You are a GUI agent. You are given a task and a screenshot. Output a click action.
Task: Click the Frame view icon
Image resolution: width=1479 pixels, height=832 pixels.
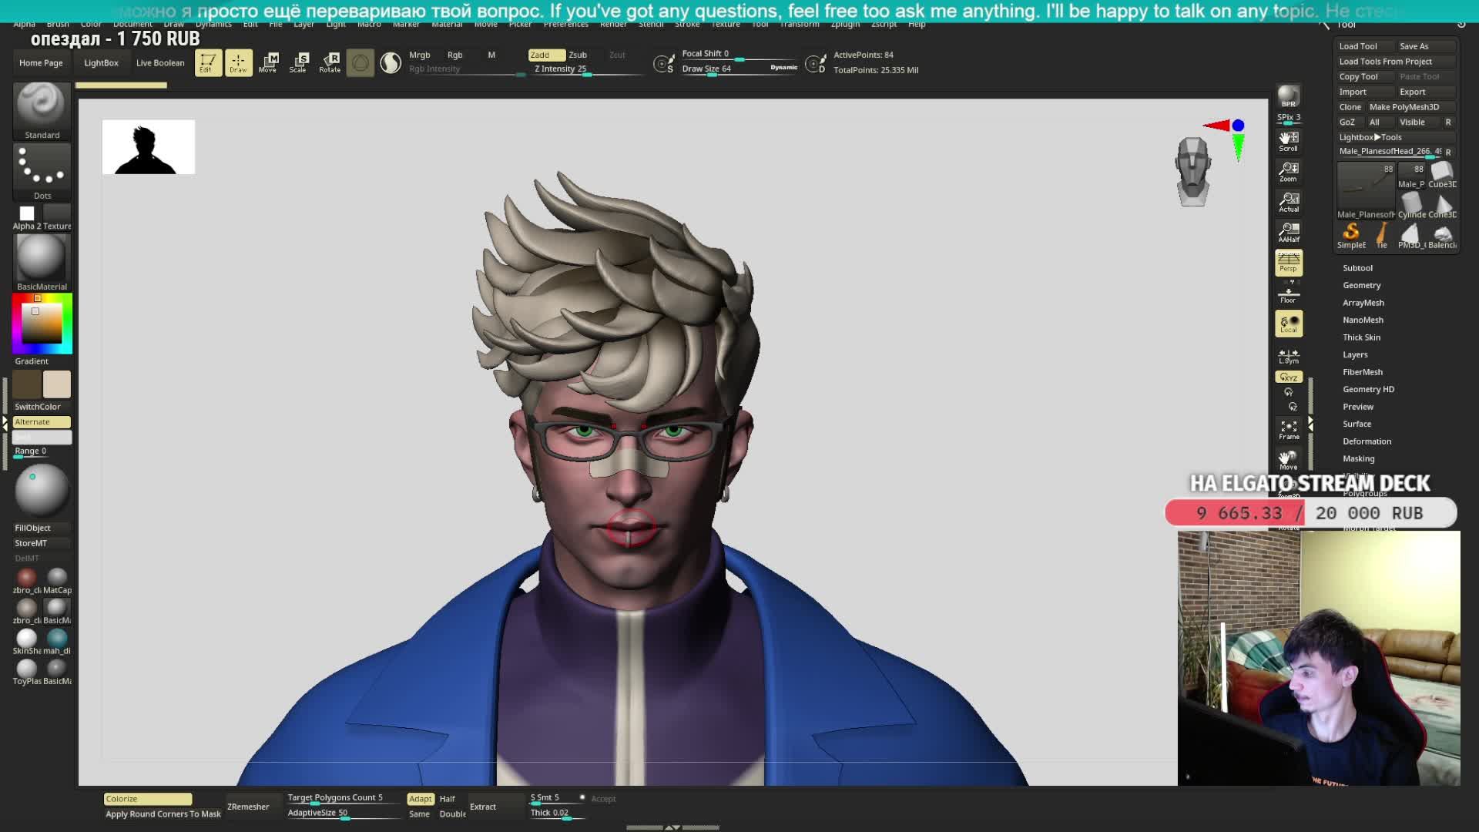[1288, 430]
